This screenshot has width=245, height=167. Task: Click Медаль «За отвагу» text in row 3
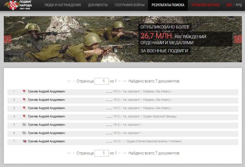pyautogui.click(x=157, y=108)
